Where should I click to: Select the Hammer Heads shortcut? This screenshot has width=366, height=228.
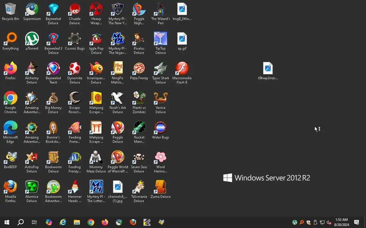(75, 192)
